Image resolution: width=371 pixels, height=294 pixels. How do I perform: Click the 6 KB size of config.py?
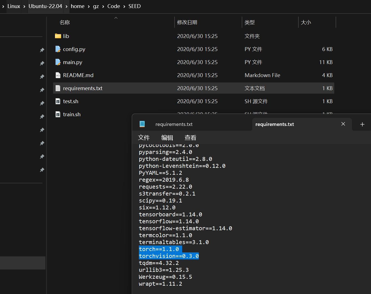327,49
